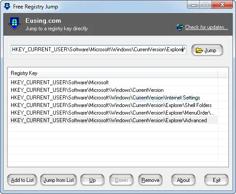Screen dimensions: 236x194
Task: Minimize the Free Registry Jump window
Action: [194, 5]
